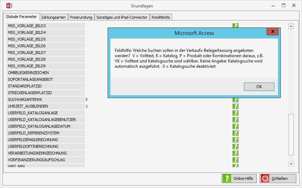This screenshot has width=302, height=188.
Task: Confirm the Feldhilfe dialog with OK
Action: point(259,87)
